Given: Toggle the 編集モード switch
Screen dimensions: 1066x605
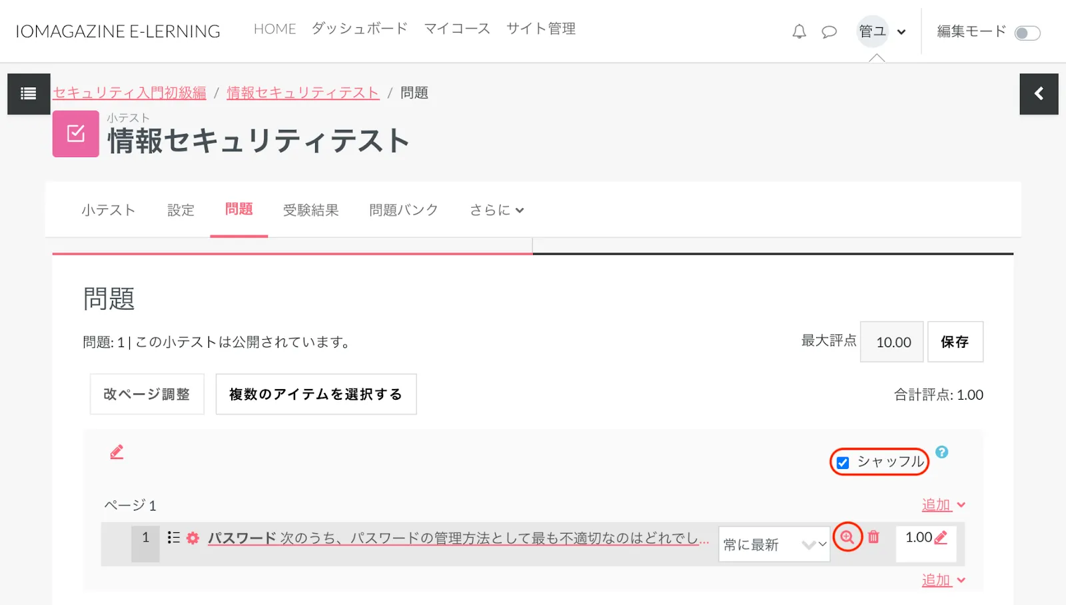Looking at the screenshot, I should click(1027, 33).
